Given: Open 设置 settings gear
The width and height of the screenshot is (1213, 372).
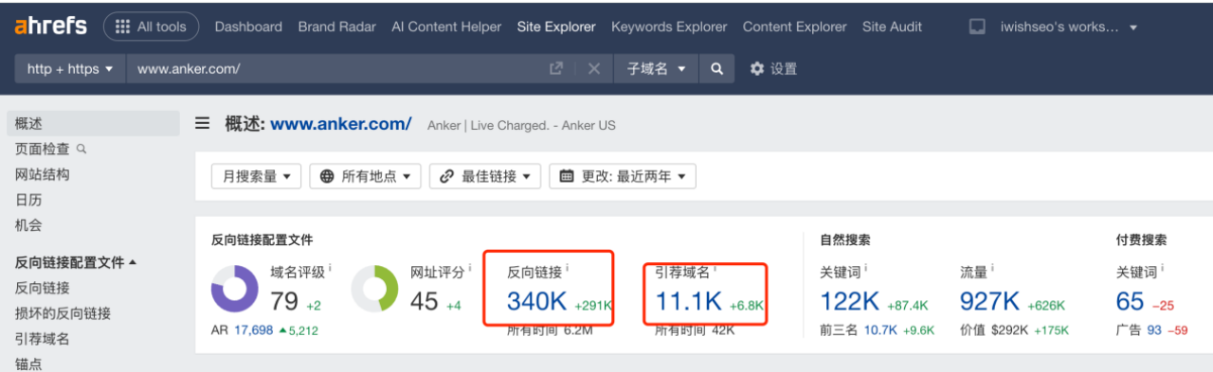Looking at the screenshot, I should click(x=773, y=68).
